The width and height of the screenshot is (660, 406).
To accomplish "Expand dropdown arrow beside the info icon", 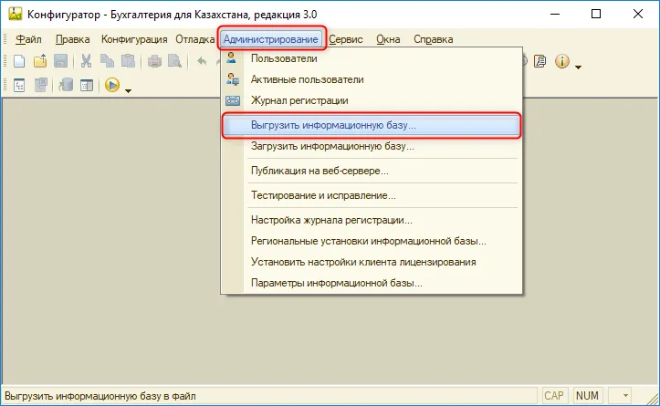I will click(x=579, y=68).
